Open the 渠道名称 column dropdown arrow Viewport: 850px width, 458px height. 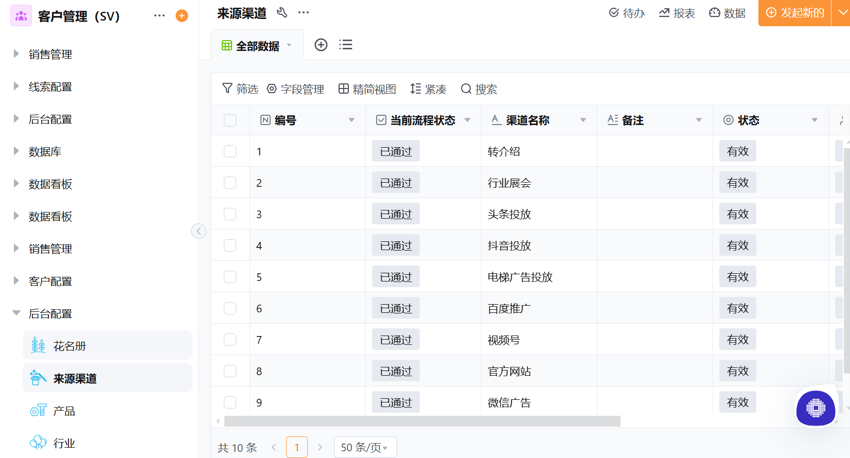click(x=583, y=120)
